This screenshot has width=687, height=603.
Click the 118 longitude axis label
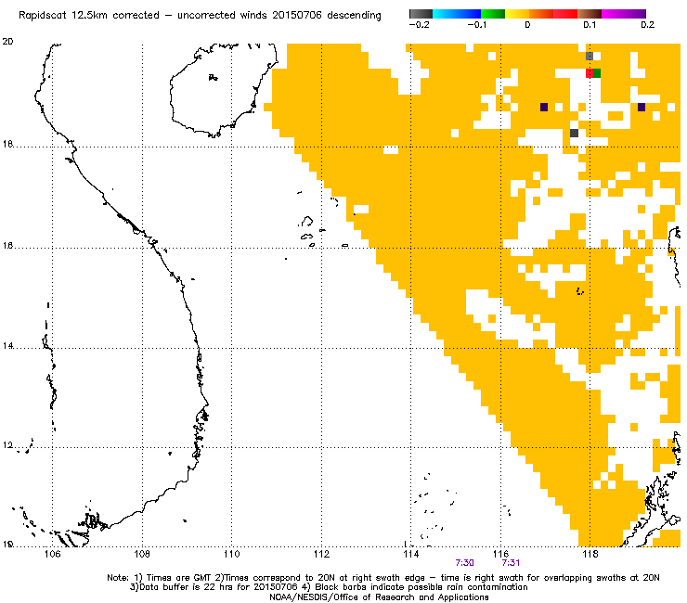click(590, 555)
